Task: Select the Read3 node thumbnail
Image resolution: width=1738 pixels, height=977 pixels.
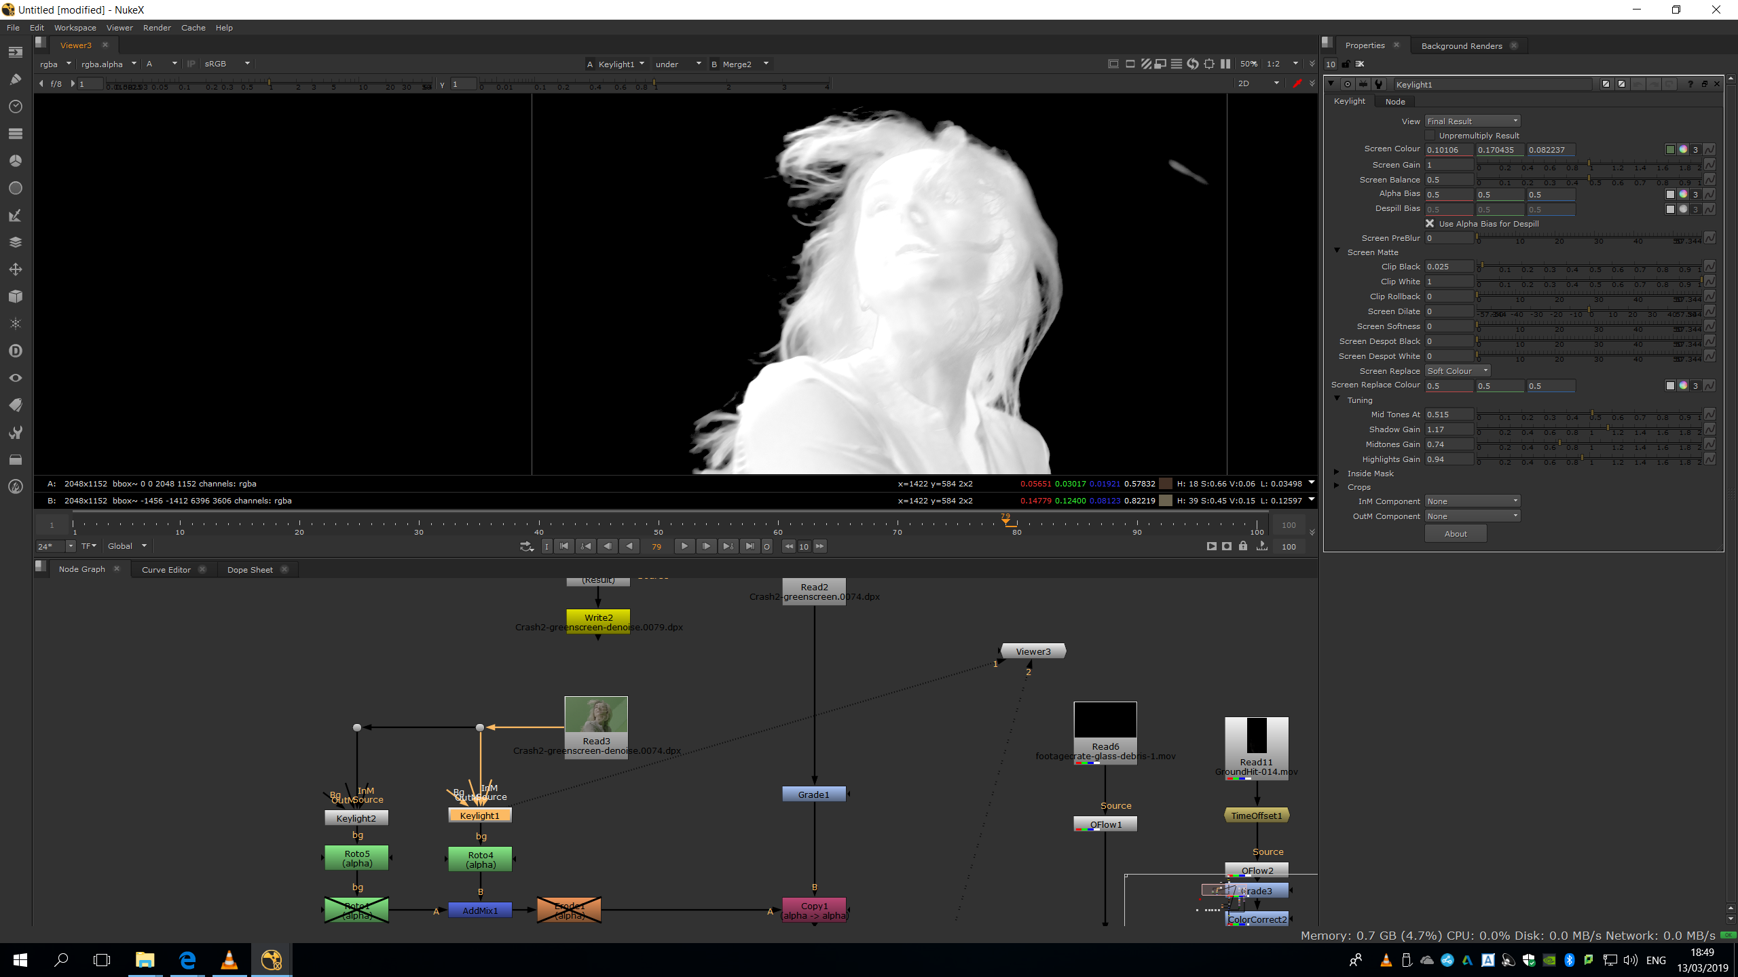Action: coord(595,716)
